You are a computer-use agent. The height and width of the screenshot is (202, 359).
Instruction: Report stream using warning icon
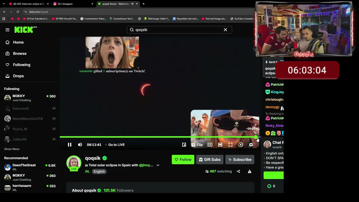click(250, 171)
